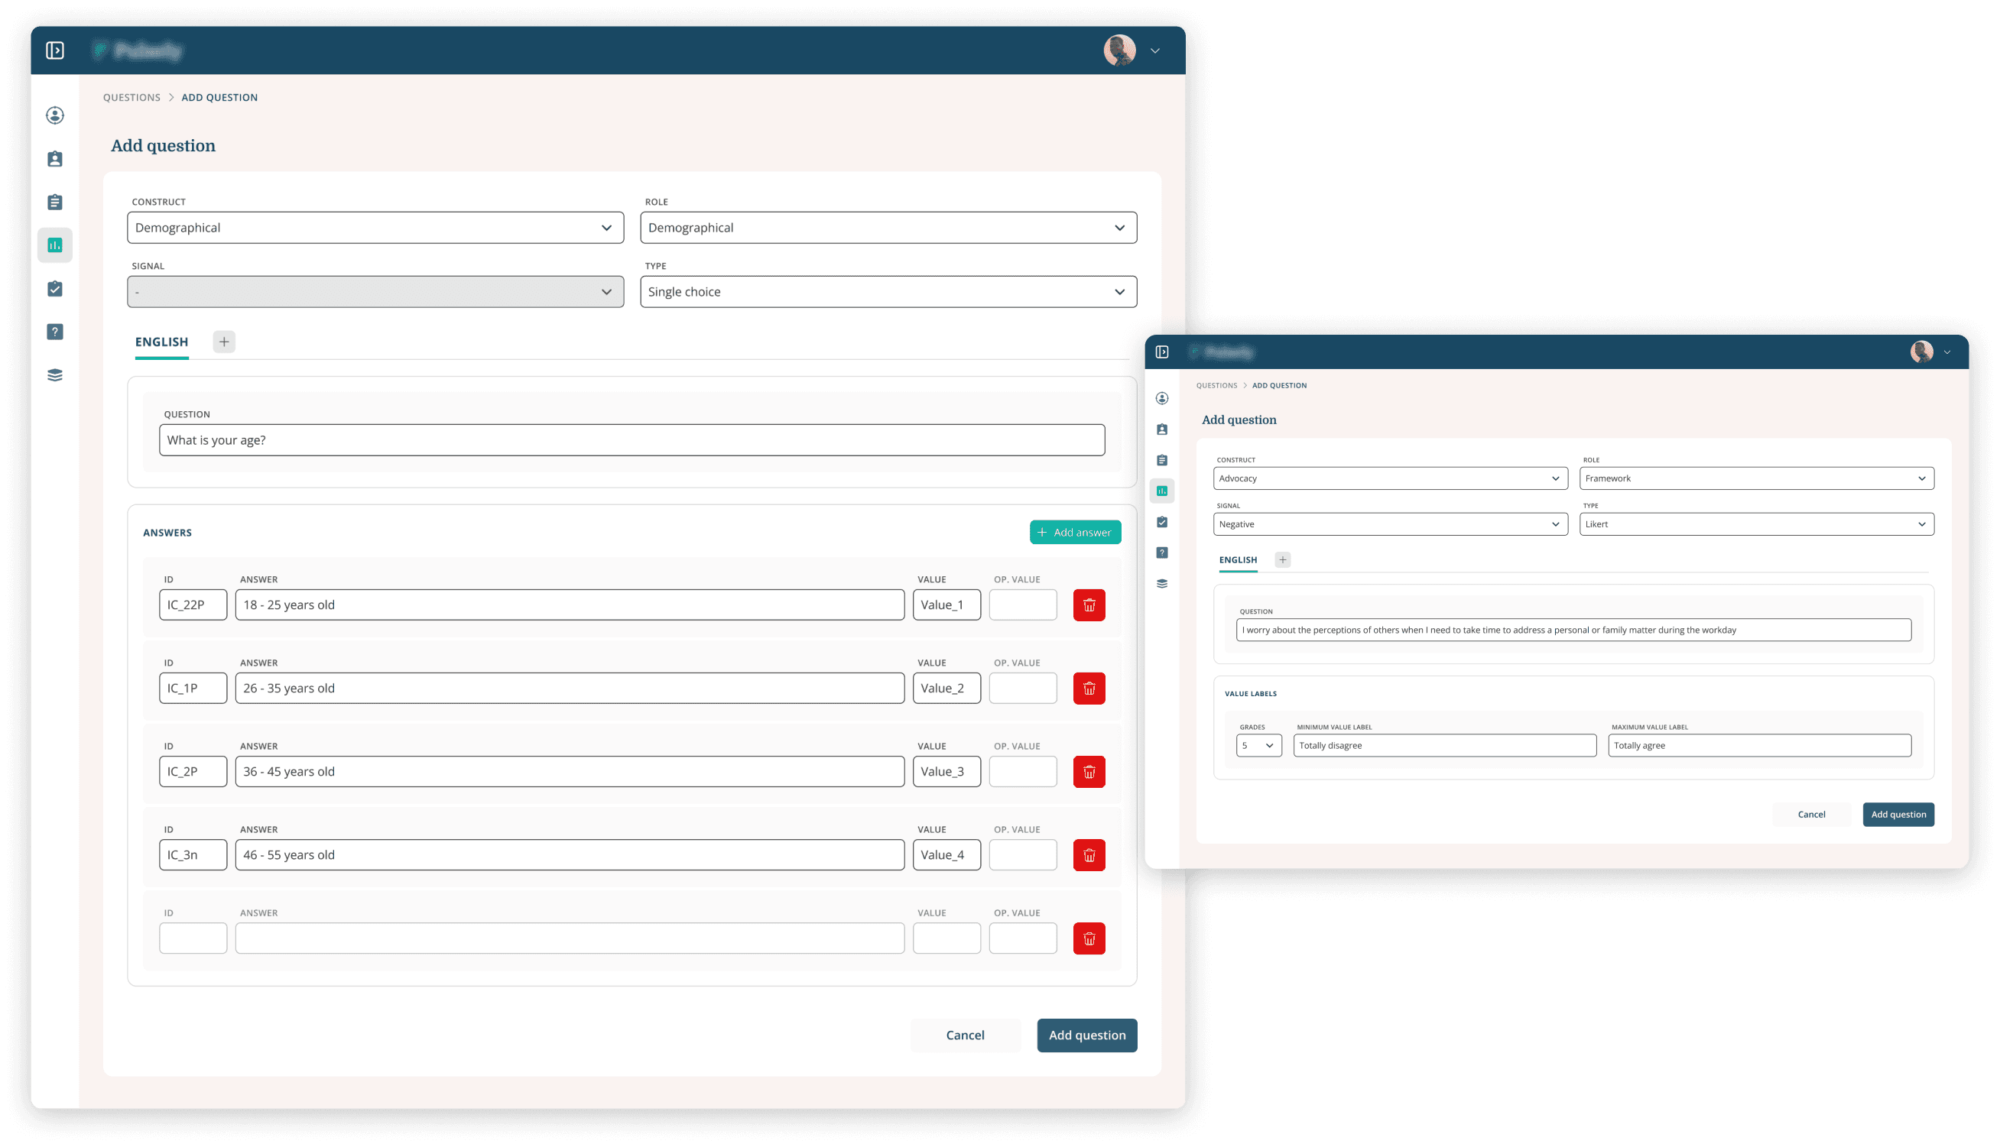Viewport: 2000px width, 1144px height.
Task: Click the checked clipboard icon in the large window's sidebar
Action: pyautogui.click(x=55, y=288)
